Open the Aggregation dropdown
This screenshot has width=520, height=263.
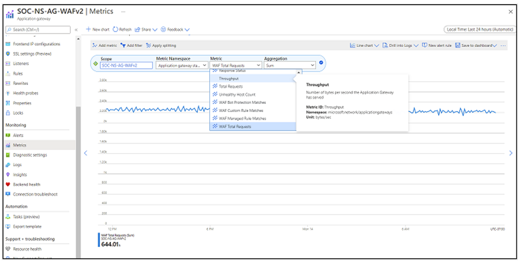[x=290, y=65]
